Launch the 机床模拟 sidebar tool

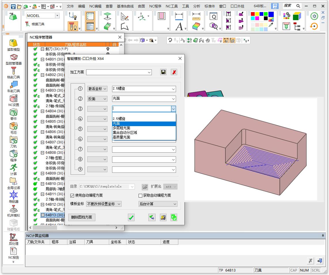pos(14,209)
